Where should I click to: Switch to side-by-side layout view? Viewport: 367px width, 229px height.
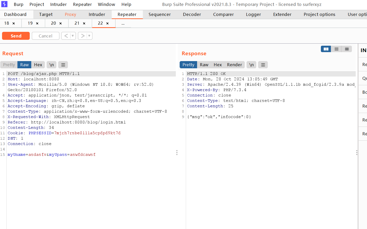(x=326, y=49)
